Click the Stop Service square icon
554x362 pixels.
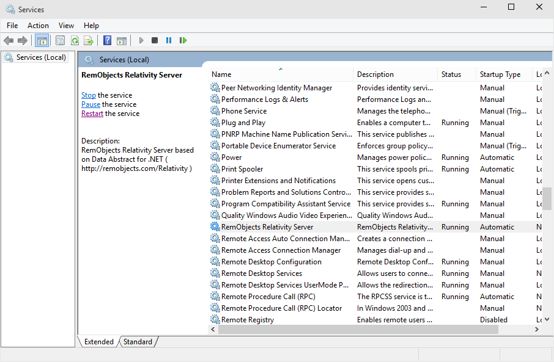(x=155, y=40)
